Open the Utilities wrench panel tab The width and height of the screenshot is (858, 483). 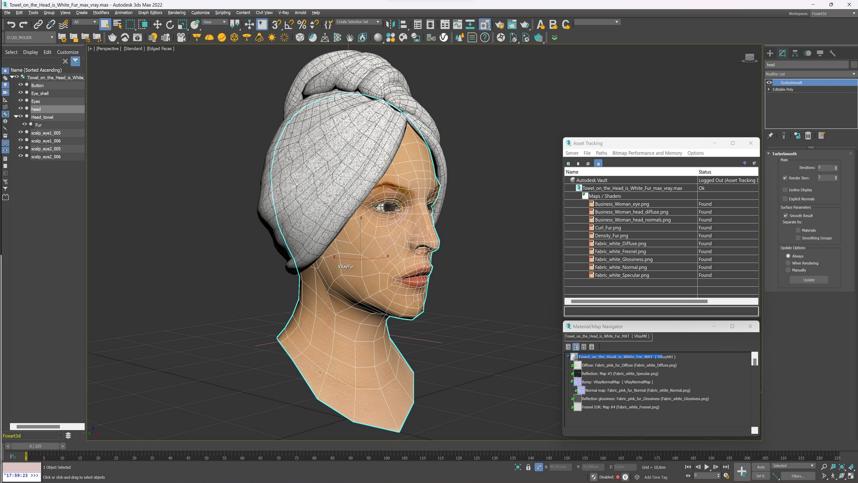tap(833, 53)
